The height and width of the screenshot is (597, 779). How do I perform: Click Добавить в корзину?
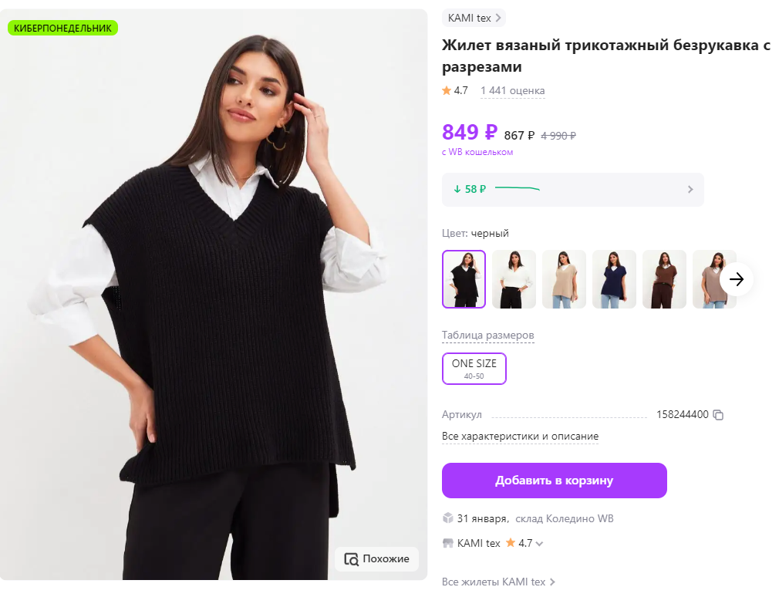554,480
